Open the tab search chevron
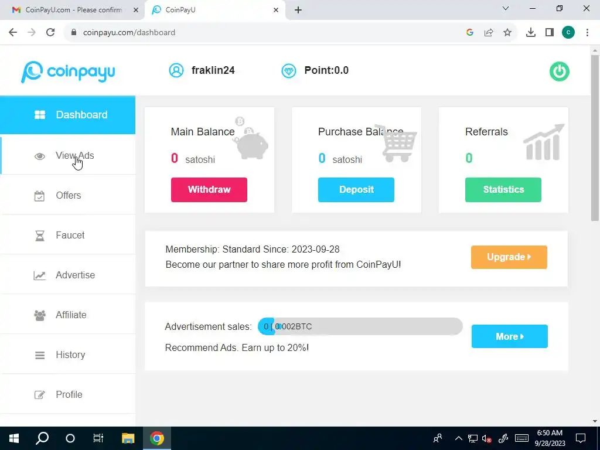 506,8
